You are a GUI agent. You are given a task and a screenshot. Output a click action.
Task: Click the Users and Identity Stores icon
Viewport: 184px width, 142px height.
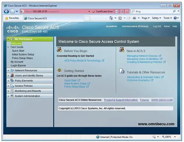point(12,75)
